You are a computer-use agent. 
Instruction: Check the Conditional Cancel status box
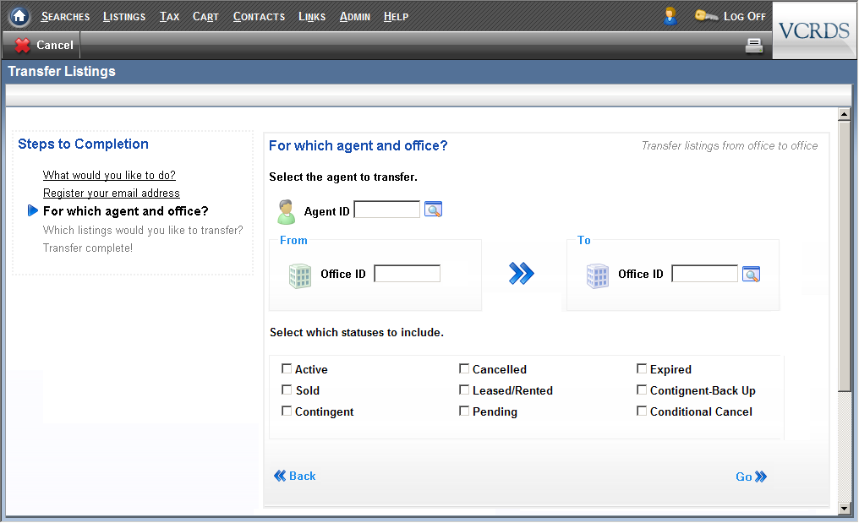click(x=642, y=410)
